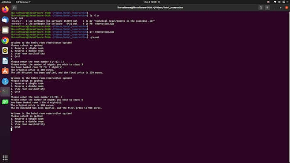290x163 pixels.
Task: Open the Help application icon
Action: click(5, 81)
